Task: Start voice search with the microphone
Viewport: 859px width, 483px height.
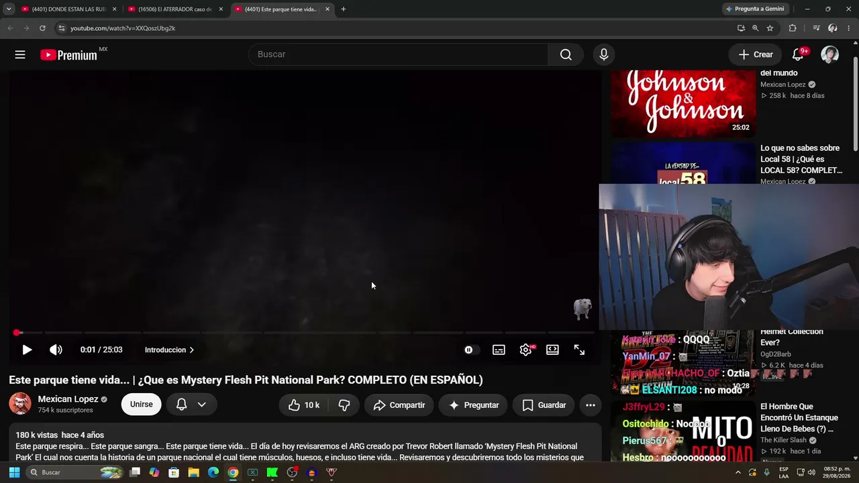Action: [x=604, y=54]
